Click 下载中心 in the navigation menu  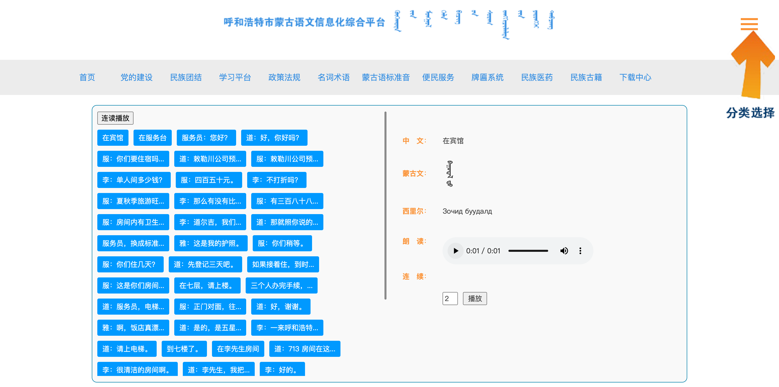tap(635, 78)
